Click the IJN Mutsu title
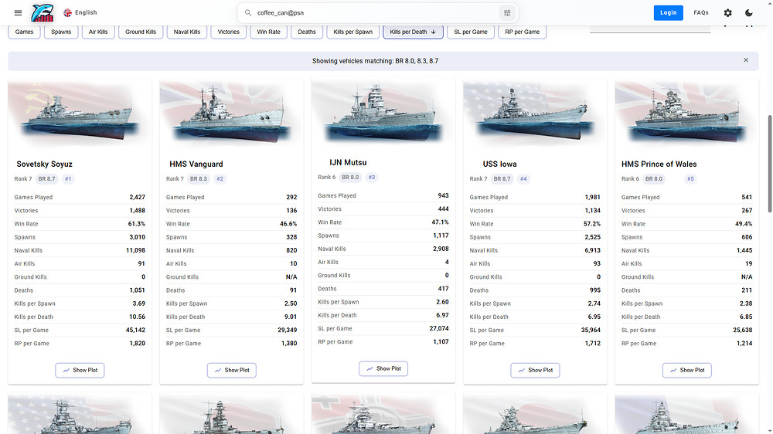 pos(348,163)
